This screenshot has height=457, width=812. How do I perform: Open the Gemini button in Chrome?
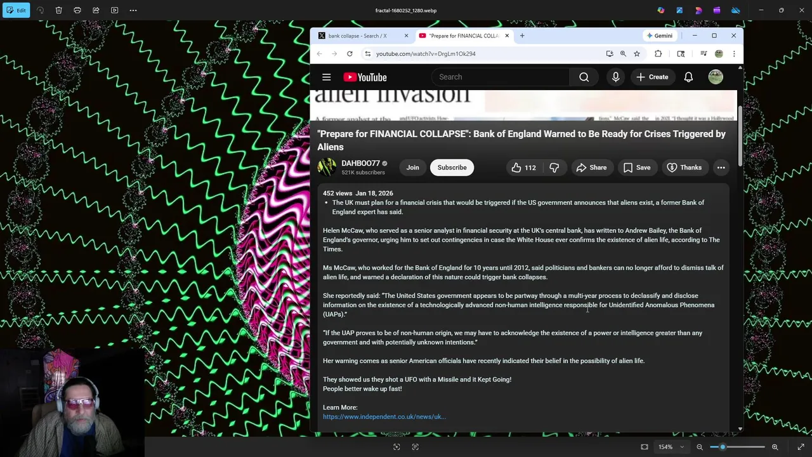[660, 36]
